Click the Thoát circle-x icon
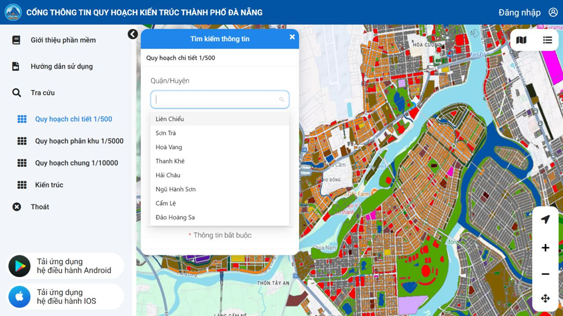Image resolution: width=563 pixels, height=316 pixels. coord(16,206)
